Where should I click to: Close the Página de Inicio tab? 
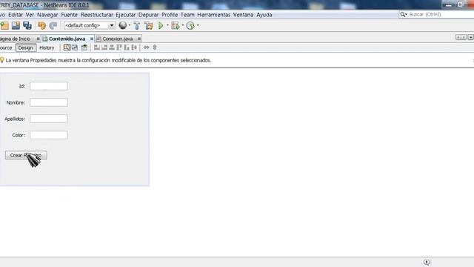[x=38, y=39]
